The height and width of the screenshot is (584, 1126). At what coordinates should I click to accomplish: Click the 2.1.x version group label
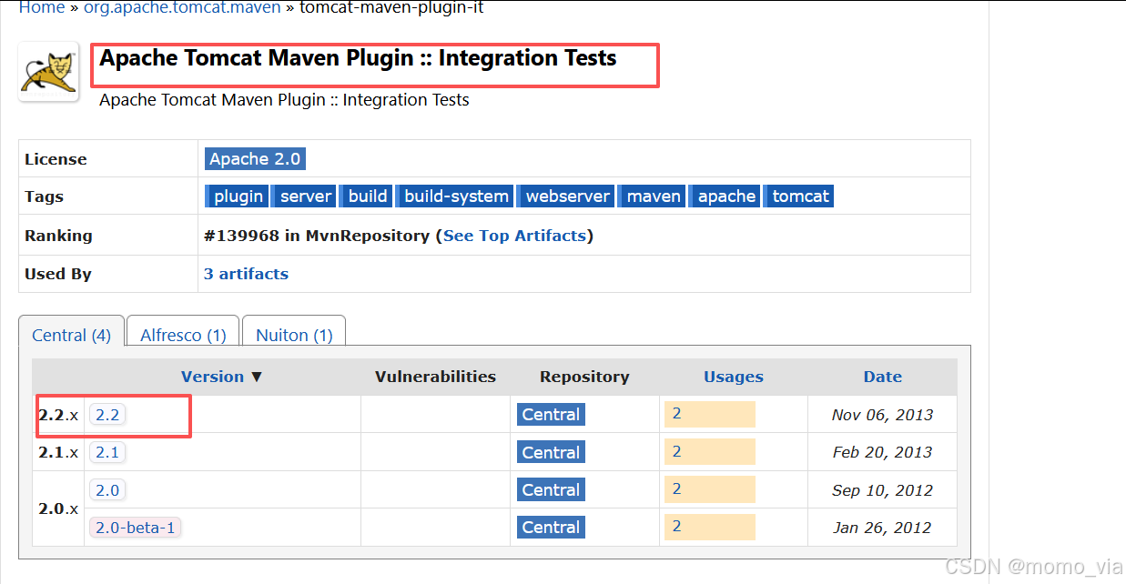tap(58, 452)
